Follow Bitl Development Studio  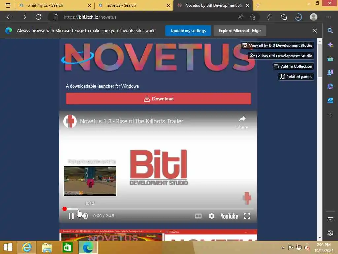[x=281, y=56]
